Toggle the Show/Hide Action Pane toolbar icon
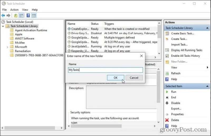211x136 pixels. pos(34,16)
